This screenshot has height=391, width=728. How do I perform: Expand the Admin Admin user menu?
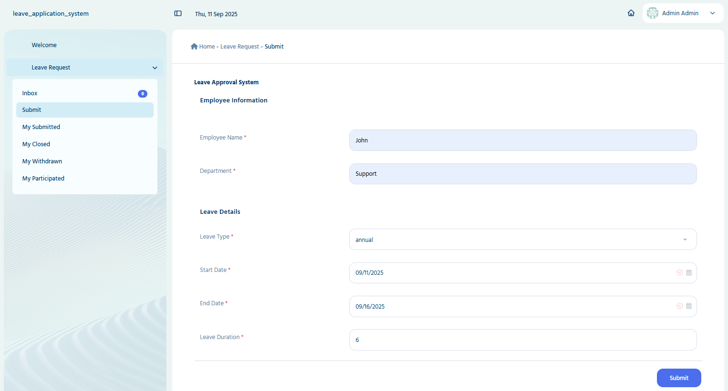pyautogui.click(x=713, y=13)
